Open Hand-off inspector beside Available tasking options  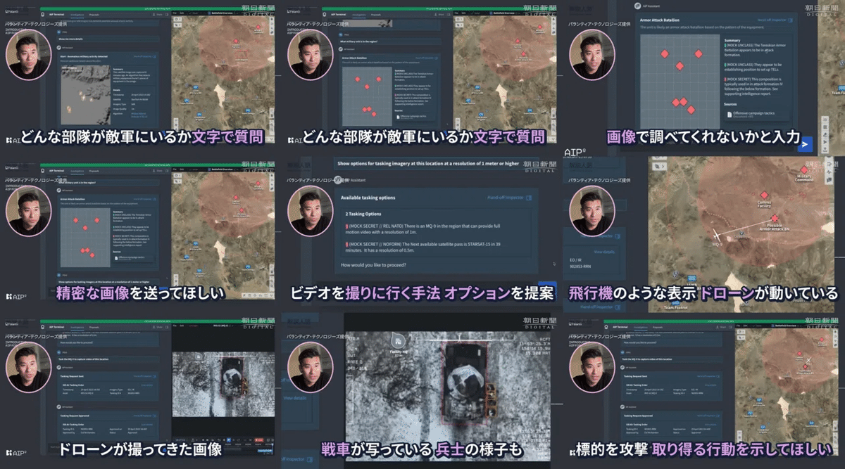510,198
